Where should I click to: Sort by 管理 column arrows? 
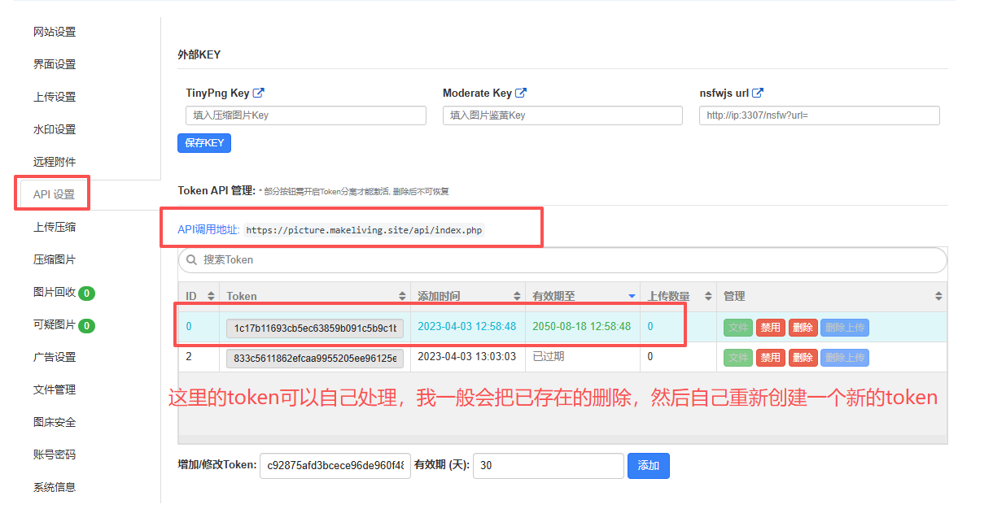point(938,297)
